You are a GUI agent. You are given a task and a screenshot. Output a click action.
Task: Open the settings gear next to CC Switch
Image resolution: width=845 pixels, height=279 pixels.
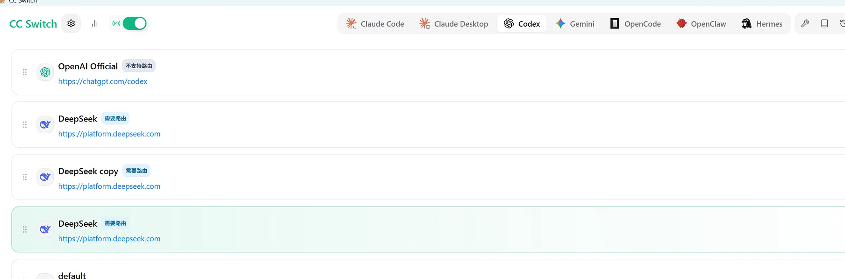pos(71,23)
